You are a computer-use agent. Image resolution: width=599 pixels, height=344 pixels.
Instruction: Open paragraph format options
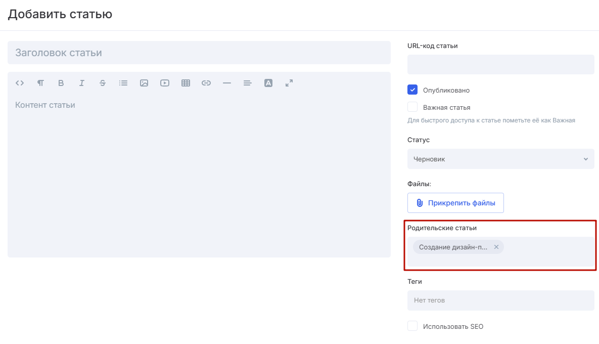40,83
